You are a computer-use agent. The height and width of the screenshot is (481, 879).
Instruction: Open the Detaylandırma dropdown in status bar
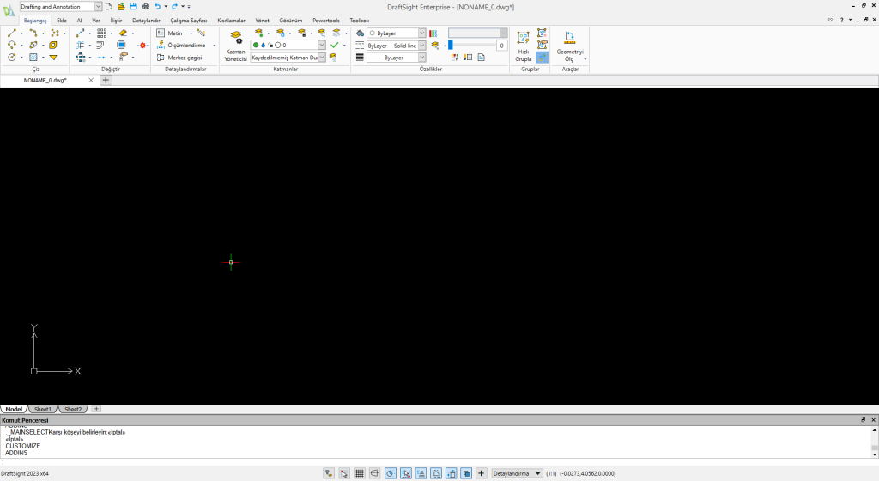518,473
